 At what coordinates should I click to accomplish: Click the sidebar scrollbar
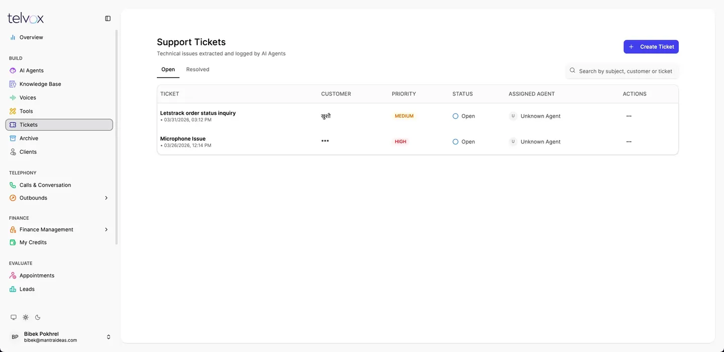coord(117,137)
